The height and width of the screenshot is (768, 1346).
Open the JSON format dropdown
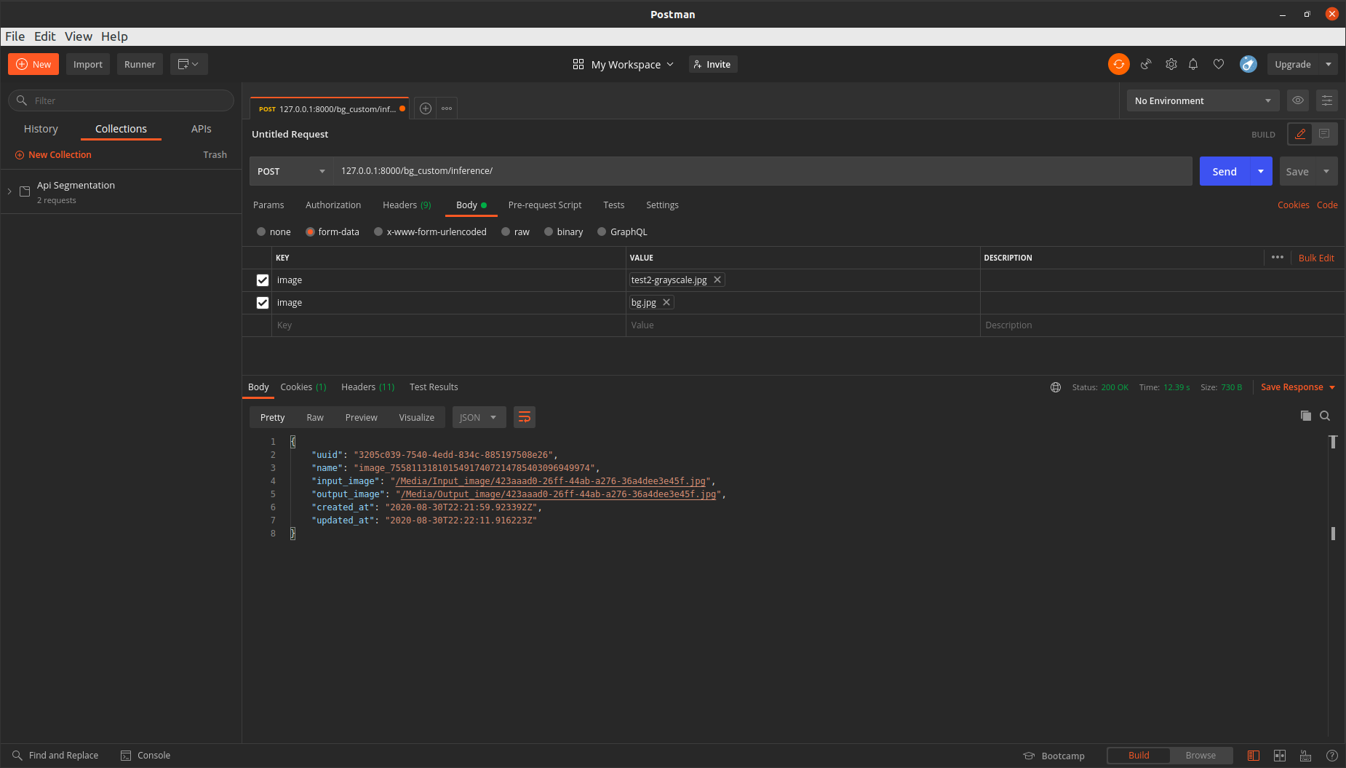click(479, 417)
